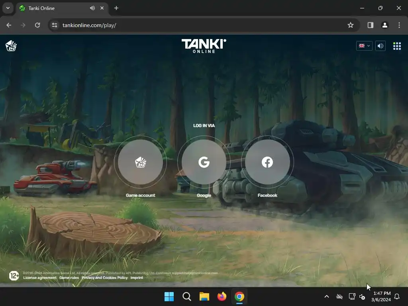Screen dimensions: 408x306
Task: Open the language selector dropdown
Action: [x=364, y=46]
